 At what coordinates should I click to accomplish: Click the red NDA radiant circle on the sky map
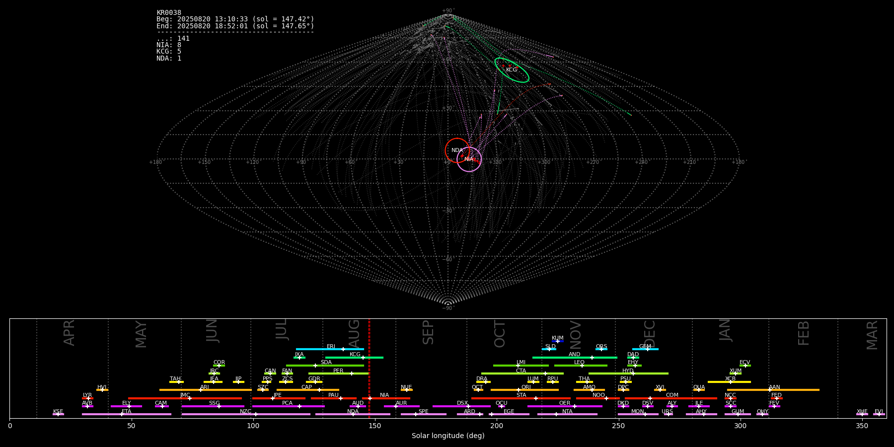(x=457, y=150)
